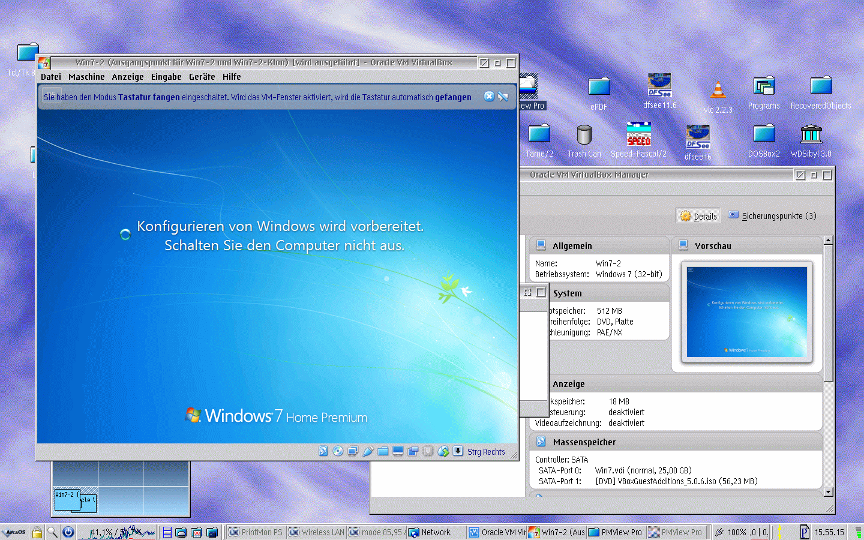This screenshot has width=864, height=540.
Task: Open the Geräte menu
Action: pyautogui.click(x=202, y=77)
